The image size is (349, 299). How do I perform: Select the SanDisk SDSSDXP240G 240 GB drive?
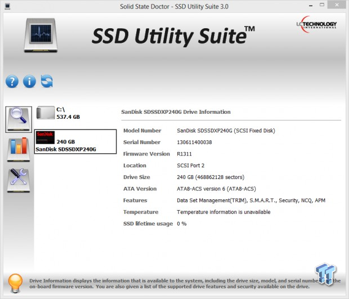[x=75, y=141]
